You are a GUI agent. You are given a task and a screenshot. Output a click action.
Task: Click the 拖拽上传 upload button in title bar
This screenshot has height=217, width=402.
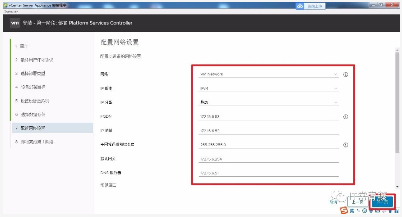tap(315, 6)
